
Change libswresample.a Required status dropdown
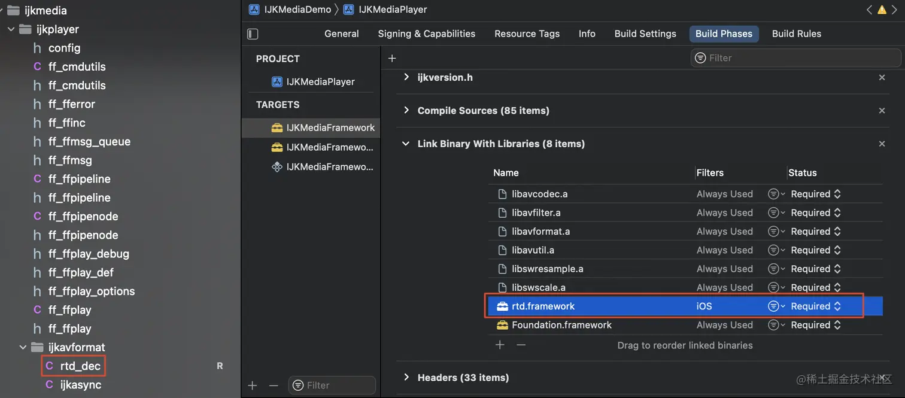(x=816, y=269)
